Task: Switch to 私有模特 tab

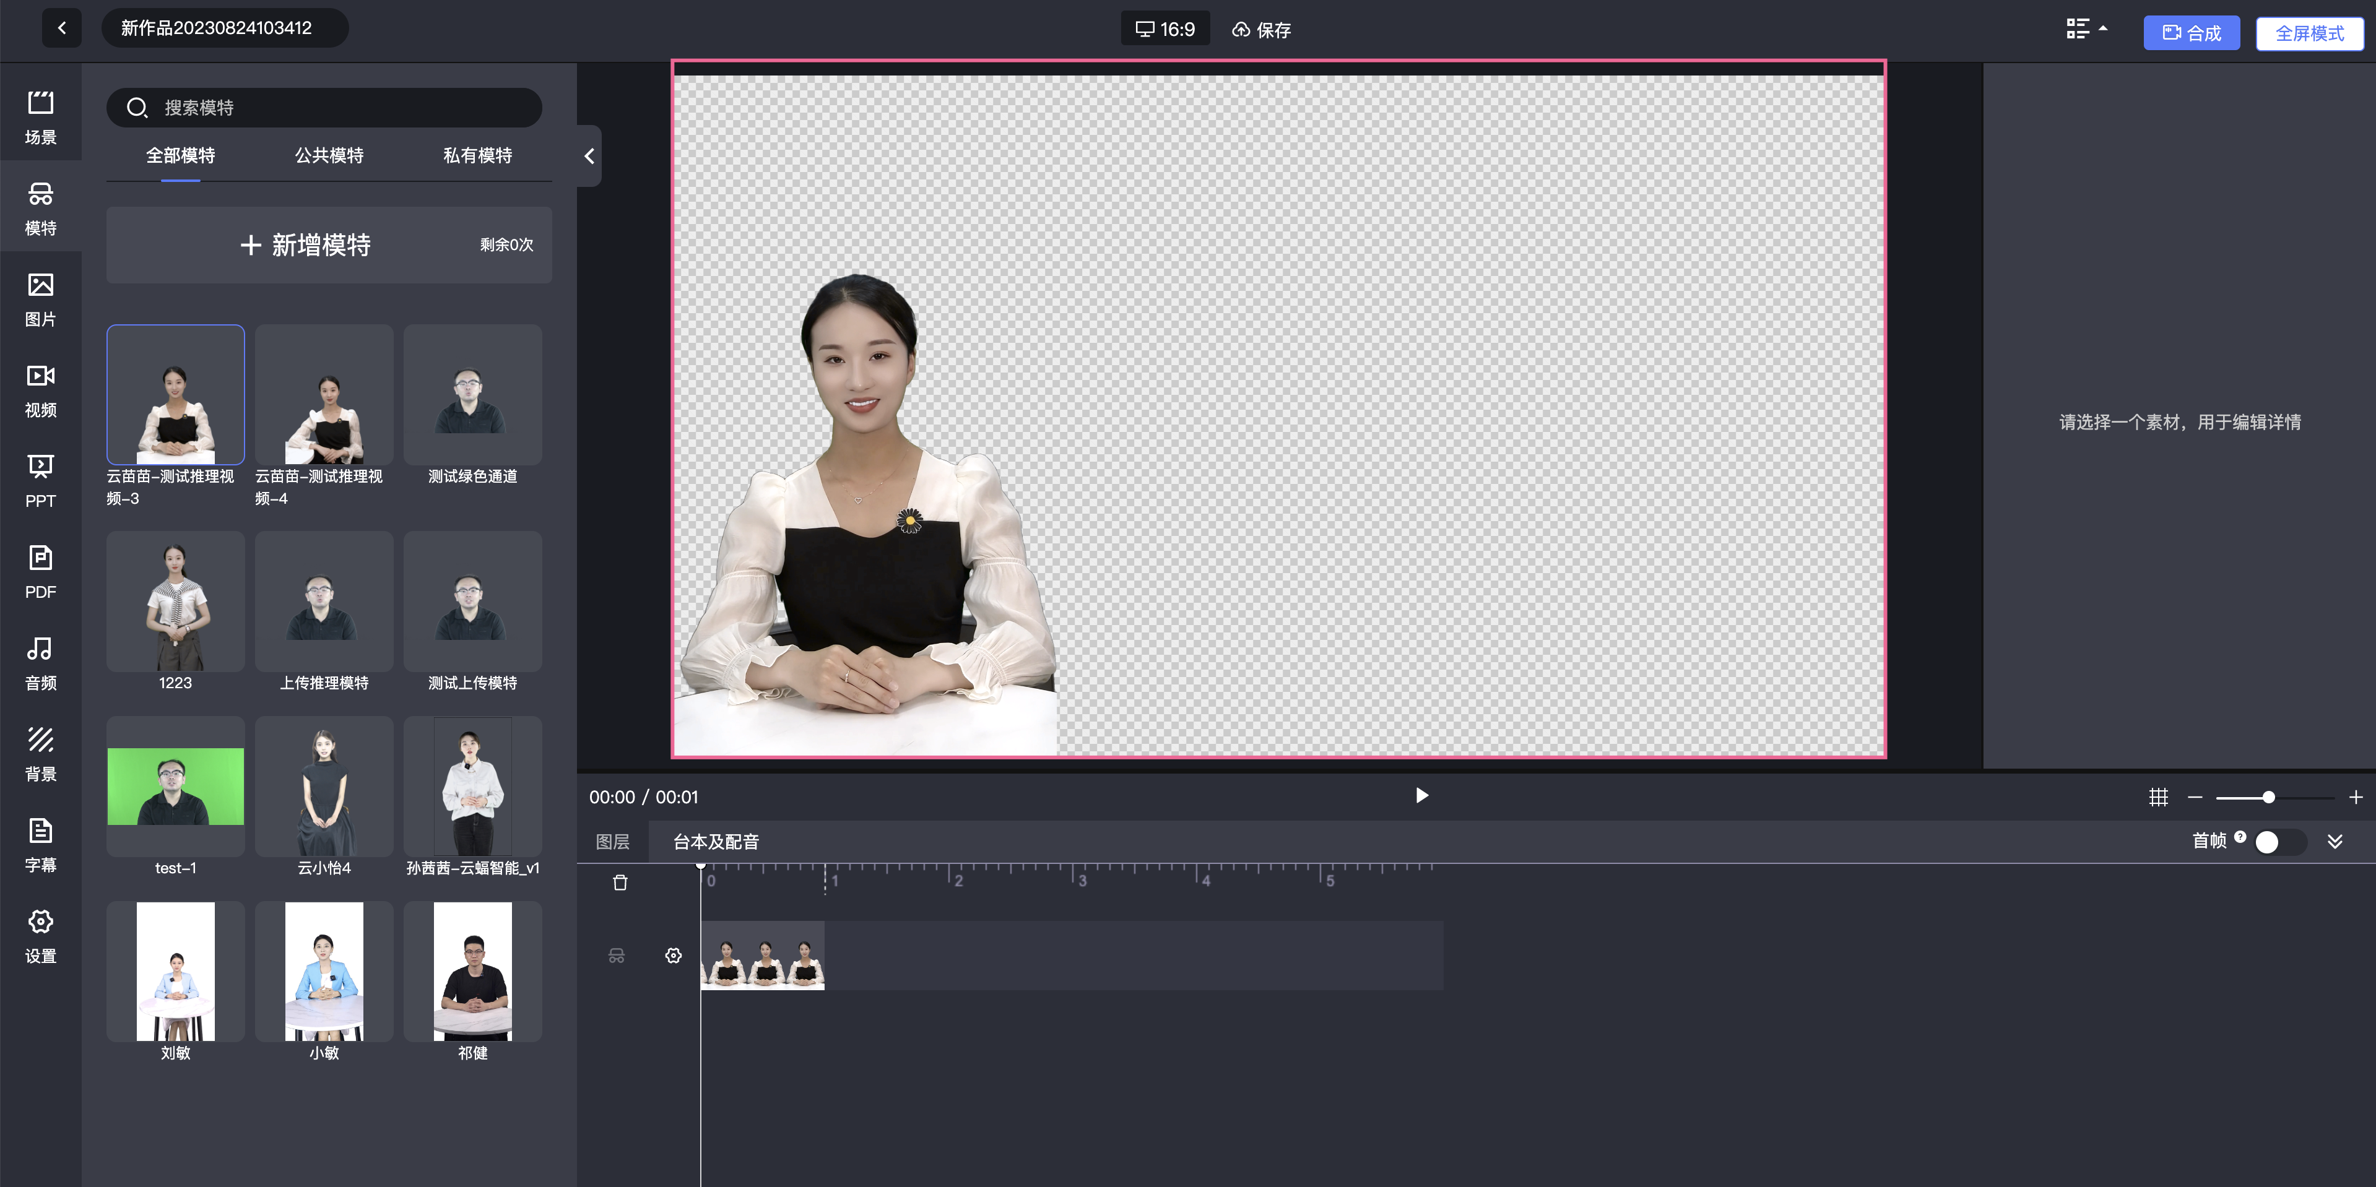Action: [478, 155]
